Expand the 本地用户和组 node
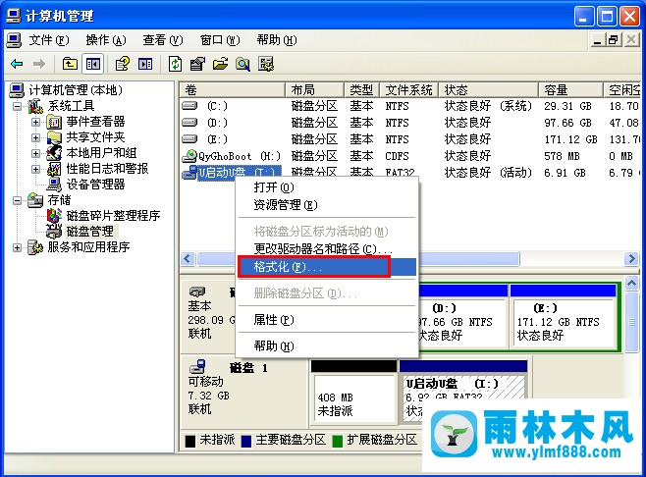Screen dimensions: 646x477 (36, 154)
